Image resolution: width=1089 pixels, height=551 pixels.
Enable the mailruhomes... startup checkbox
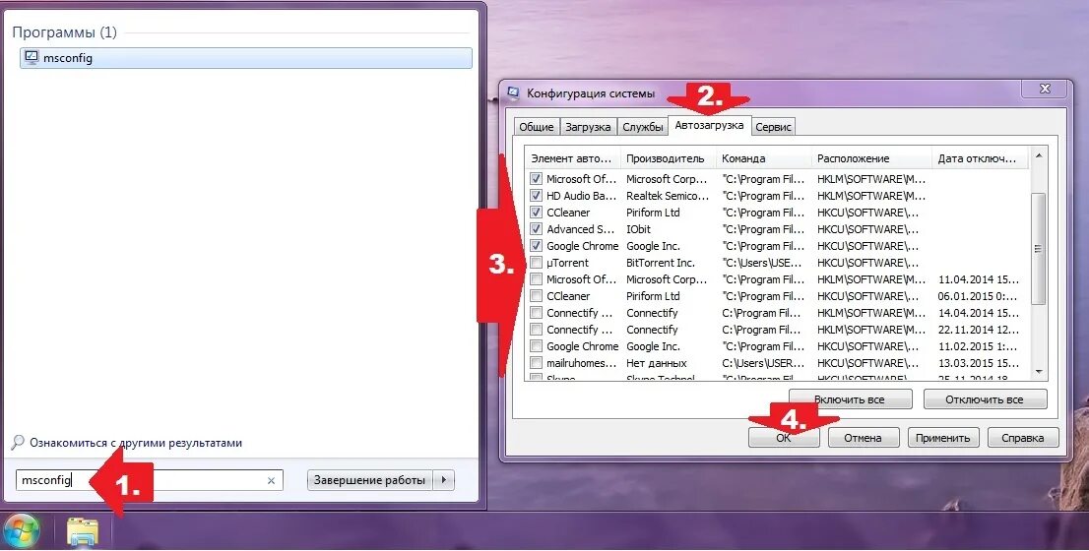coord(536,363)
